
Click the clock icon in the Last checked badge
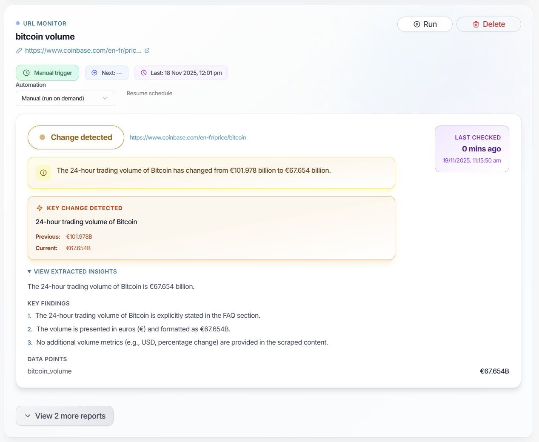[144, 72]
